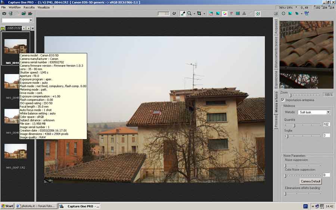Click the Soglia threshold slider

[303, 136]
